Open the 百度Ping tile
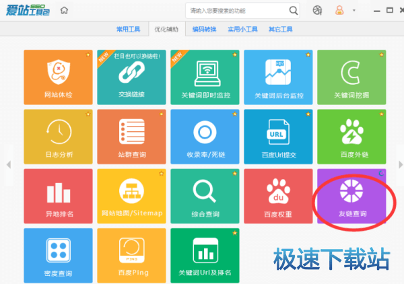This screenshot has height=284, width=404. click(131, 256)
